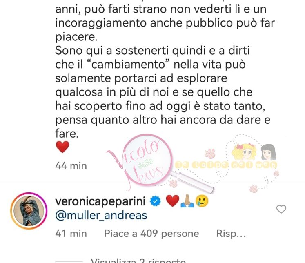305x263 pixels.
Task: View who liked: Piace a 409 persone
Action: [151, 234]
